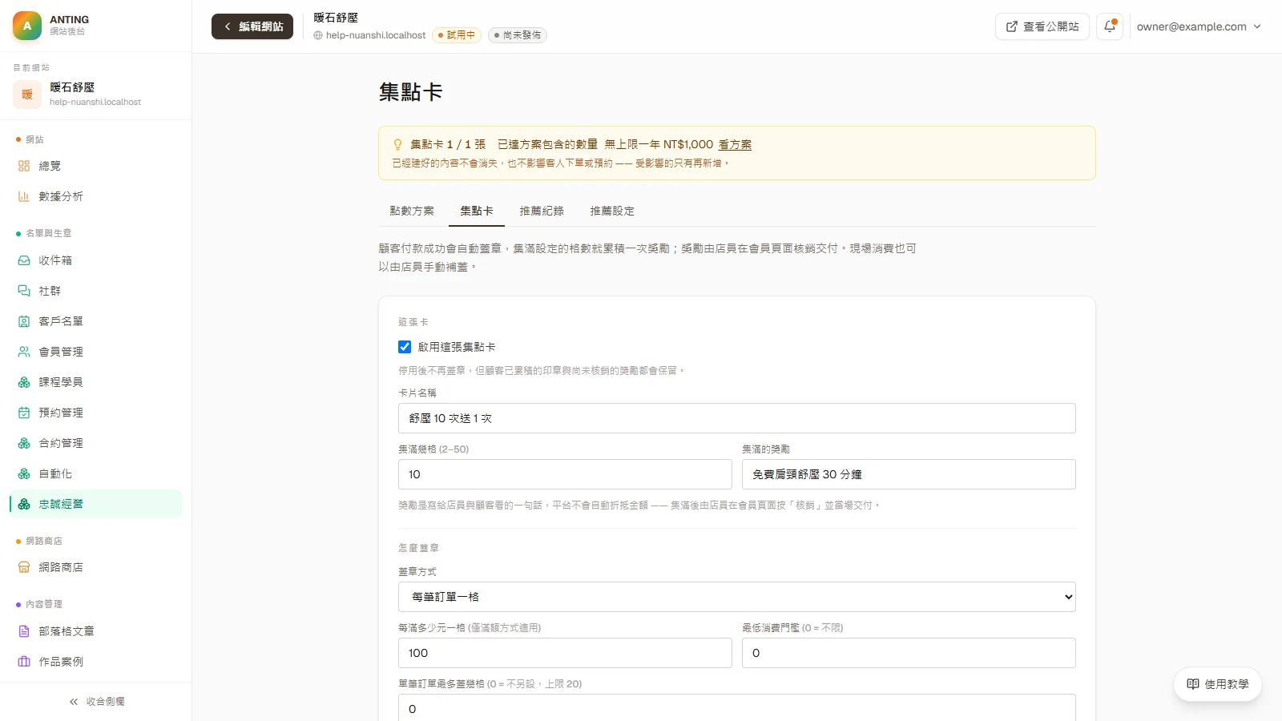Viewport: 1282px width, 721px height.
Task: Expand the owner@example.com account menu
Action: pyautogui.click(x=1199, y=26)
